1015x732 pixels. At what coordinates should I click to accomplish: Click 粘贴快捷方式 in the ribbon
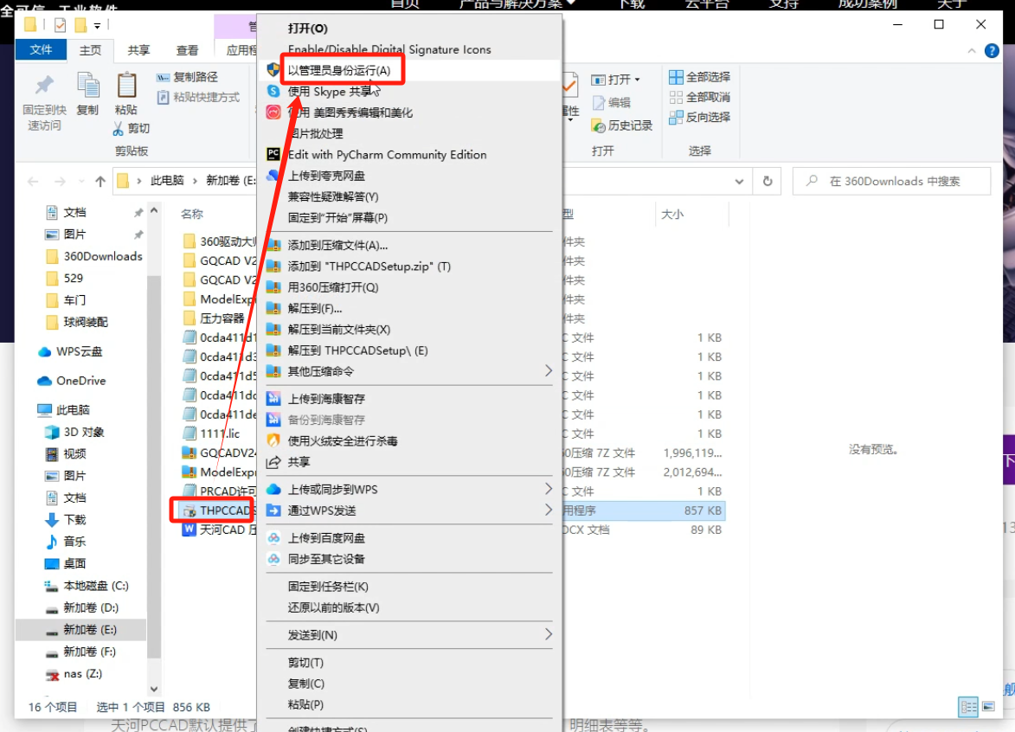pyautogui.click(x=198, y=97)
